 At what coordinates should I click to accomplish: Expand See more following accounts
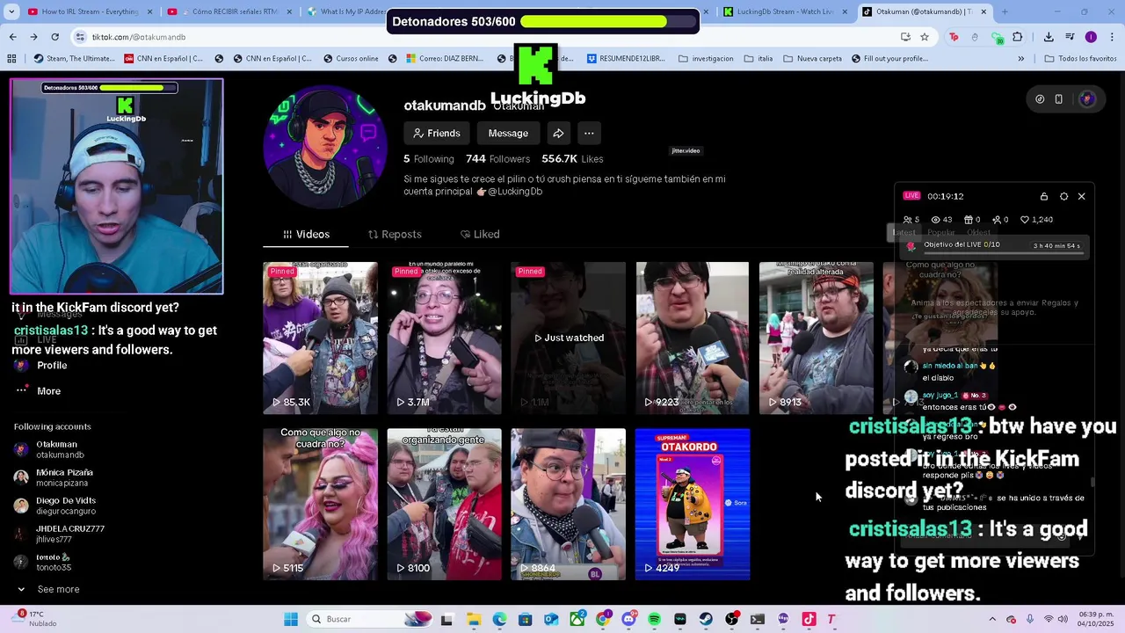pos(48,589)
